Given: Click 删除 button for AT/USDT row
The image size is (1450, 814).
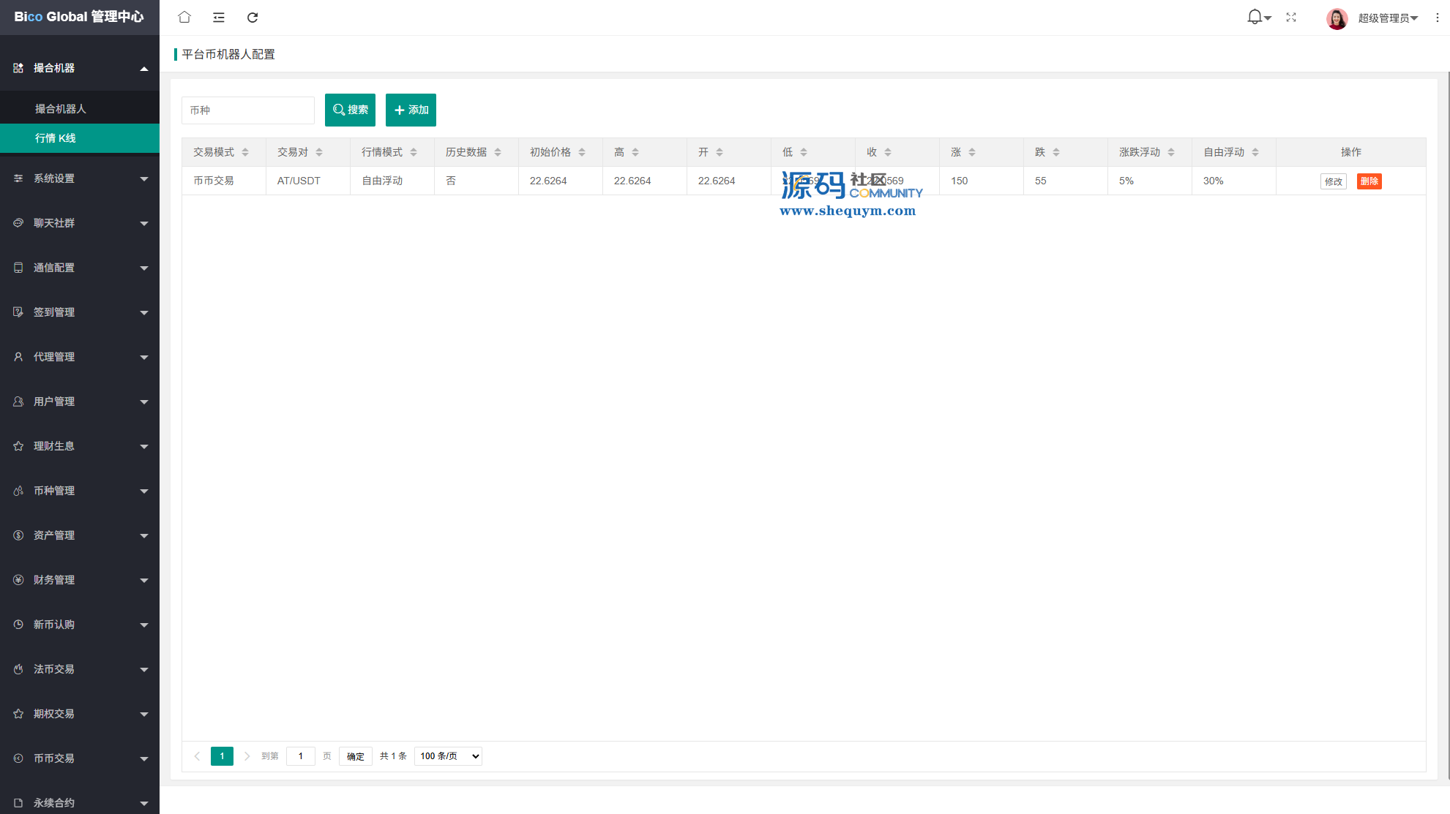Looking at the screenshot, I should (x=1369, y=181).
